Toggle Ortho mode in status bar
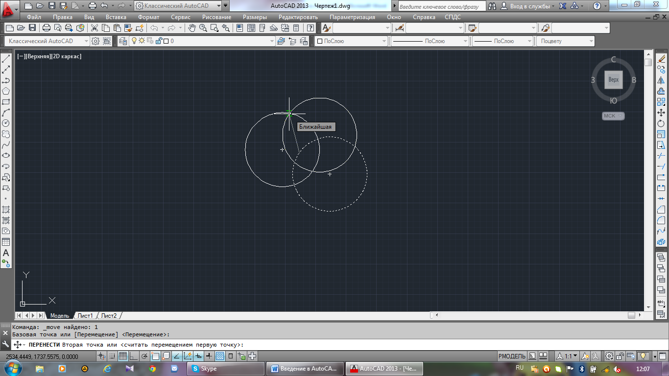This screenshot has width=669, height=376. pyautogui.click(x=134, y=356)
